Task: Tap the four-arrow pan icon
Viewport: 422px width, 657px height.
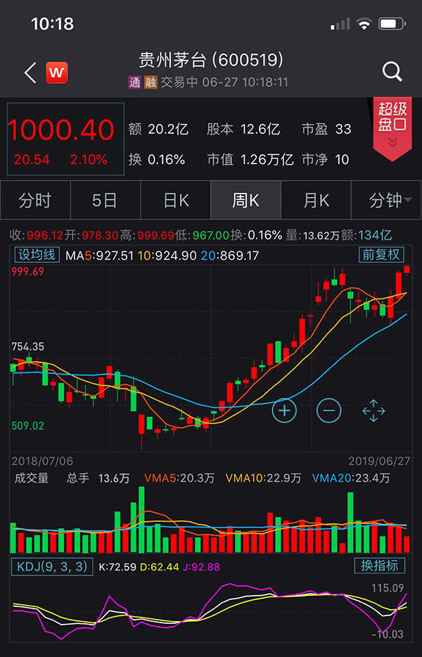Action: point(373,410)
